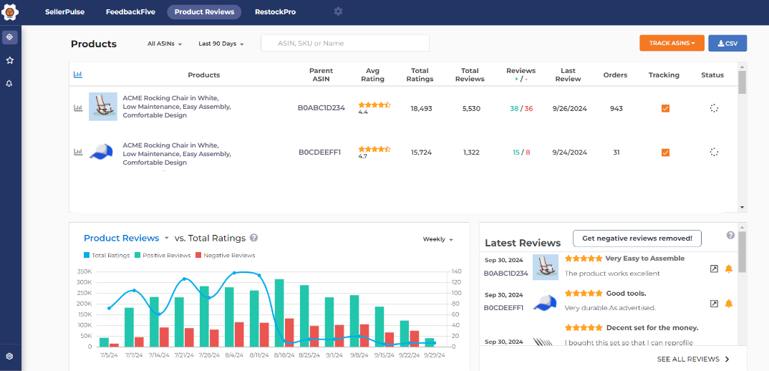Viewport: 769px width, 371px height.
Task: Click the status spinner for B0CDEEFF1
Action: click(x=714, y=152)
